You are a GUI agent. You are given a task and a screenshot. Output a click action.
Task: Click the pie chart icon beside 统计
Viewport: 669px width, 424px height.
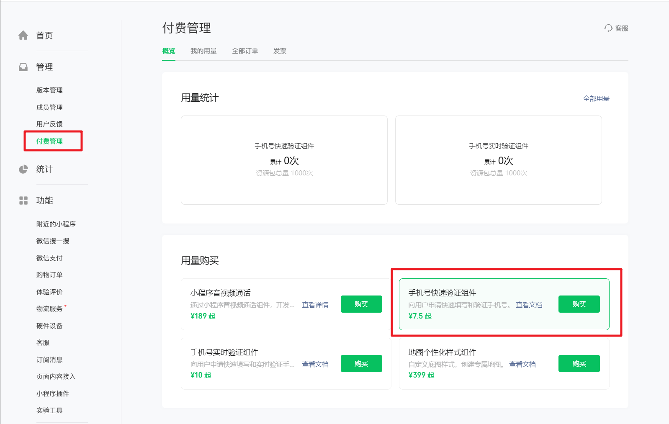click(x=23, y=169)
